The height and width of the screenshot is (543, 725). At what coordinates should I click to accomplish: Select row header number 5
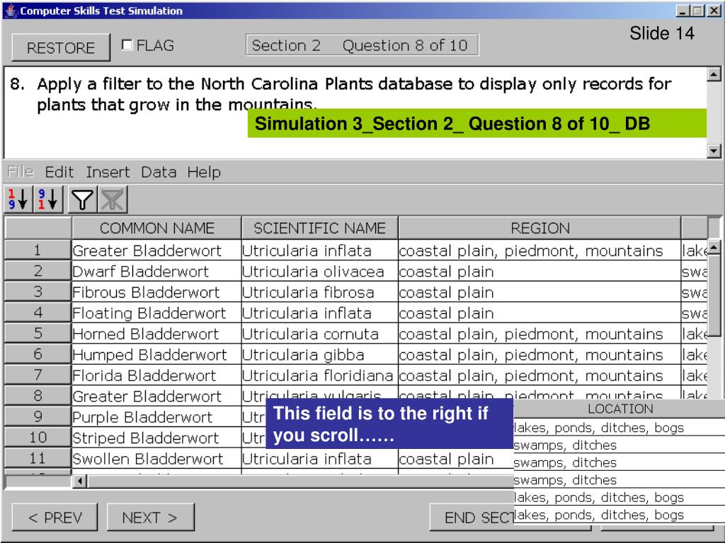click(38, 333)
